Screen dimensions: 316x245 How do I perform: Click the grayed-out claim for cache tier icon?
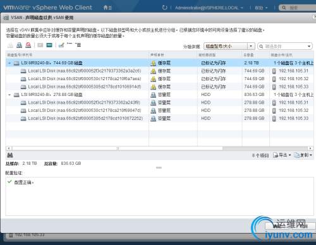coord(10,45)
